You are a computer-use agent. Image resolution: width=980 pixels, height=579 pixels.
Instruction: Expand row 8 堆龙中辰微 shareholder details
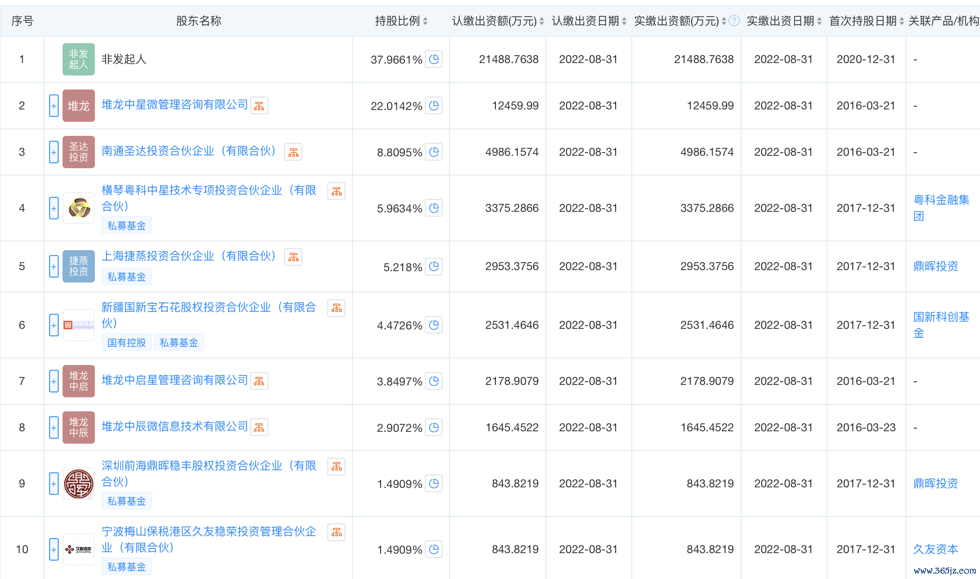click(x=54, y=428)
